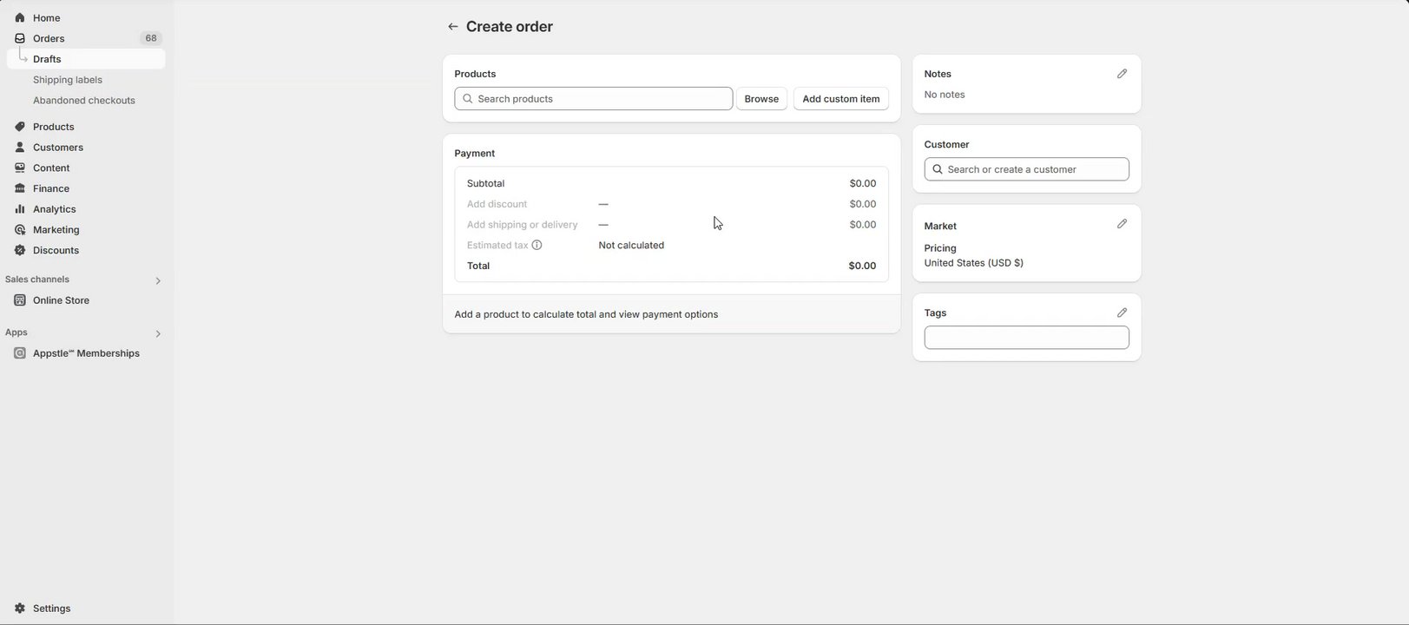Click the Tags edit pencil icon
Viewport: 1409px width, 625px height.
(x=1122, y=312)
